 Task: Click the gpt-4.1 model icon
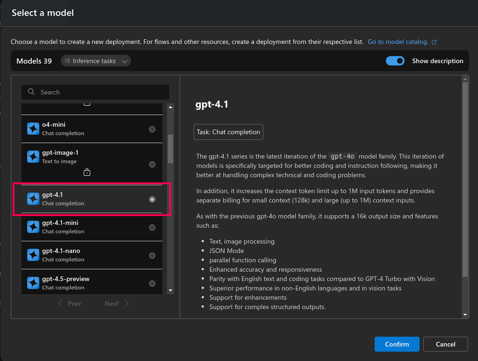(x=33, y=199)
